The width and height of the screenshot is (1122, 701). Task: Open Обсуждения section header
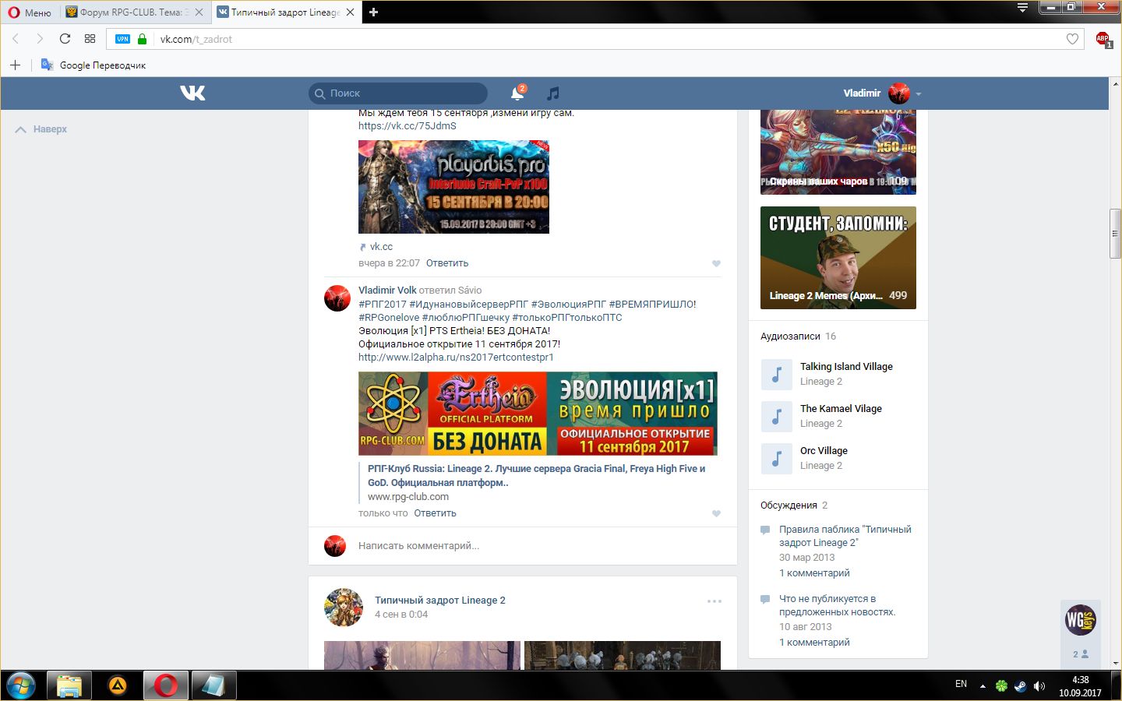click(x=789, y=505)
